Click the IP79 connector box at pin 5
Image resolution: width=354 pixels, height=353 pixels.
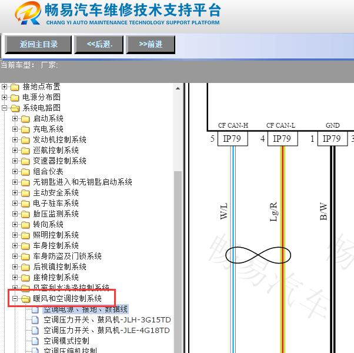(x=232, y=139)
